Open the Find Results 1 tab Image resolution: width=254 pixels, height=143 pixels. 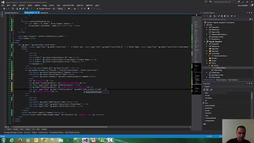(x=43, y=132)
